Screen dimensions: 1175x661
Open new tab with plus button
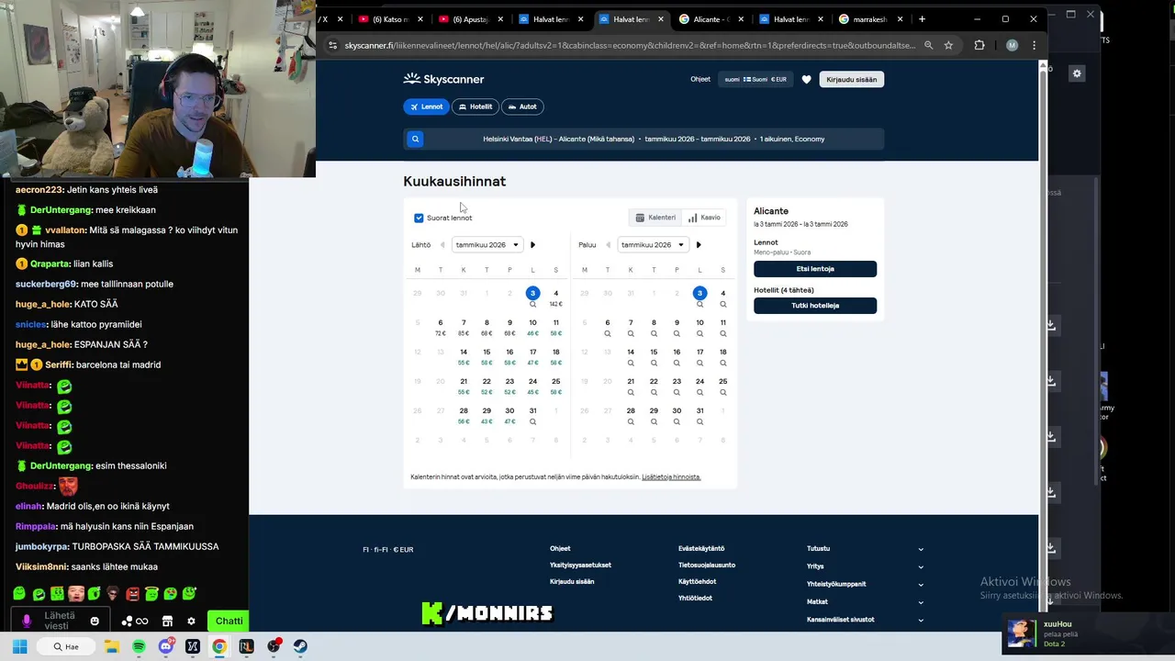tap(923, 18)
